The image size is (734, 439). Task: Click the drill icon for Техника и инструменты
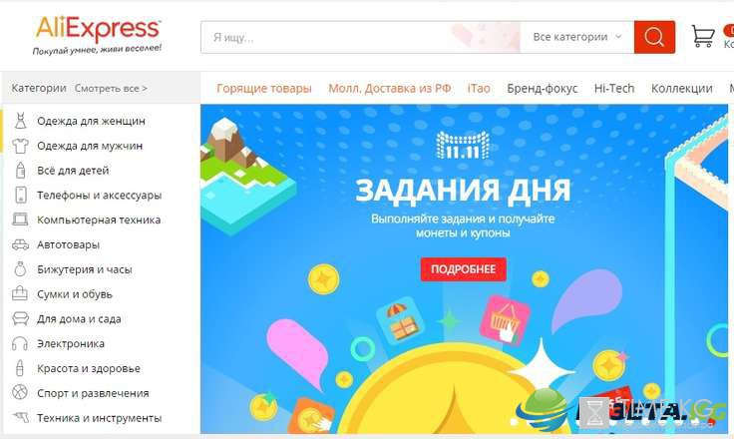[x=21, y=416]
